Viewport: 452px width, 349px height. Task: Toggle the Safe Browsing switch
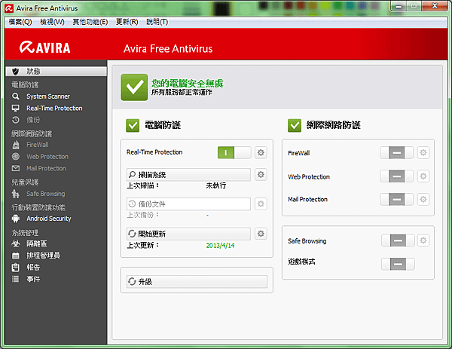(x=398, y=240)
